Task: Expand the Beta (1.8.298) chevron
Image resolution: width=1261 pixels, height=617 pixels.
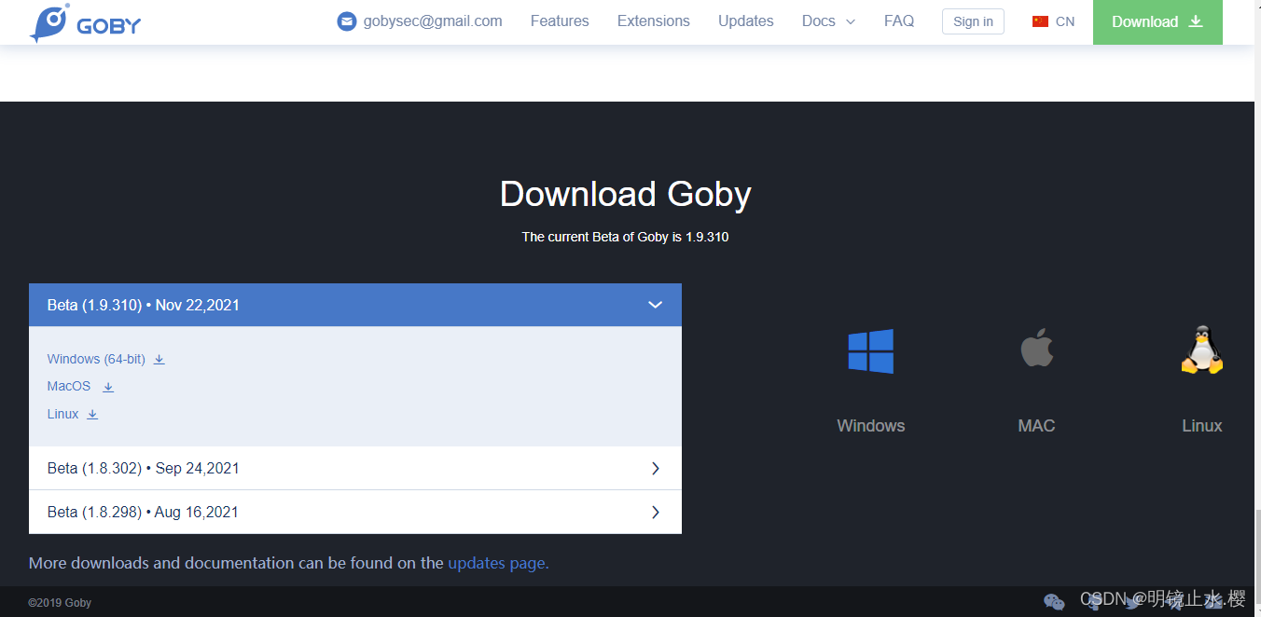Action: [x=656, y=512]
